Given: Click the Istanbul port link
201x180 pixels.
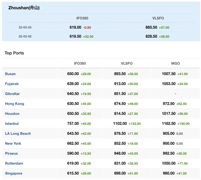Looking at the screenshot, I should (x=12, y=124).
